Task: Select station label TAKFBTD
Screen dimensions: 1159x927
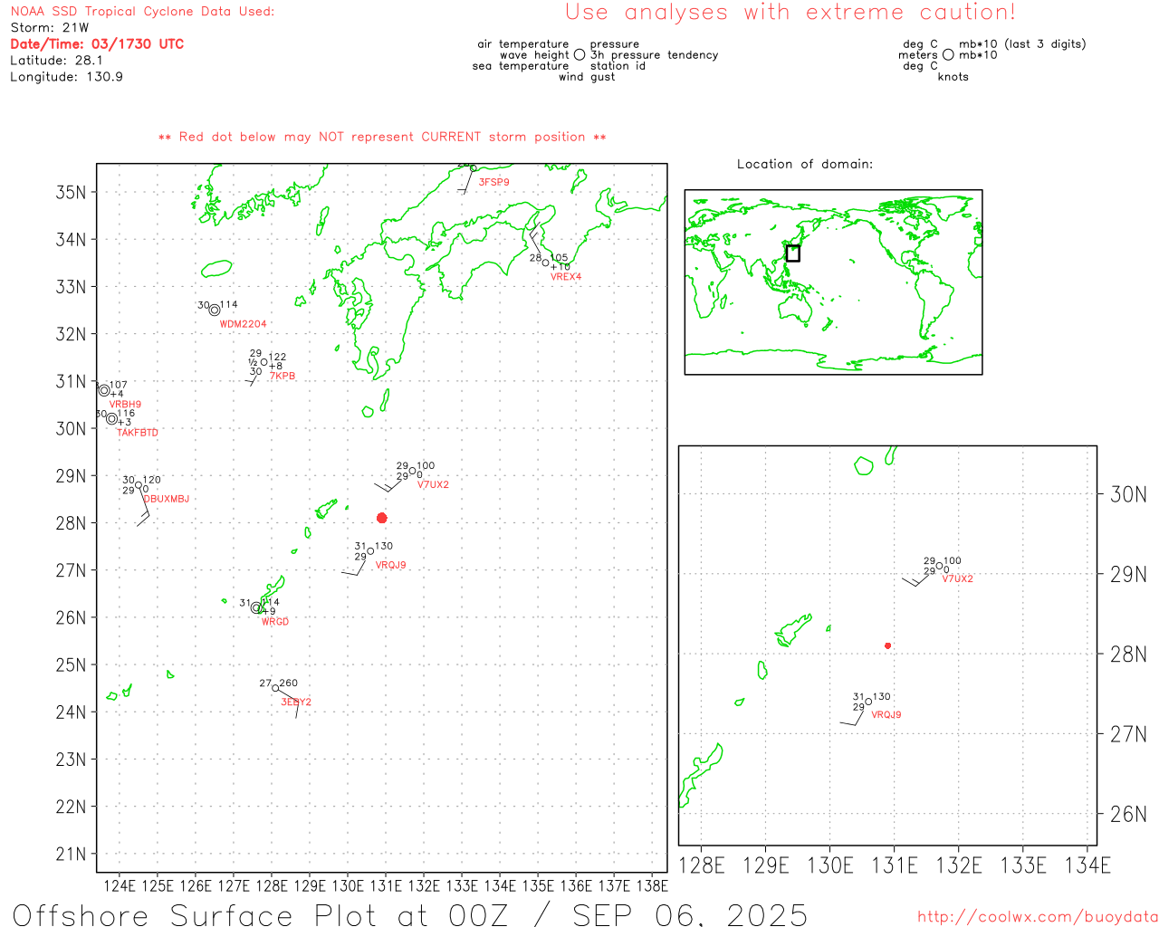Action: pos(138,433)
